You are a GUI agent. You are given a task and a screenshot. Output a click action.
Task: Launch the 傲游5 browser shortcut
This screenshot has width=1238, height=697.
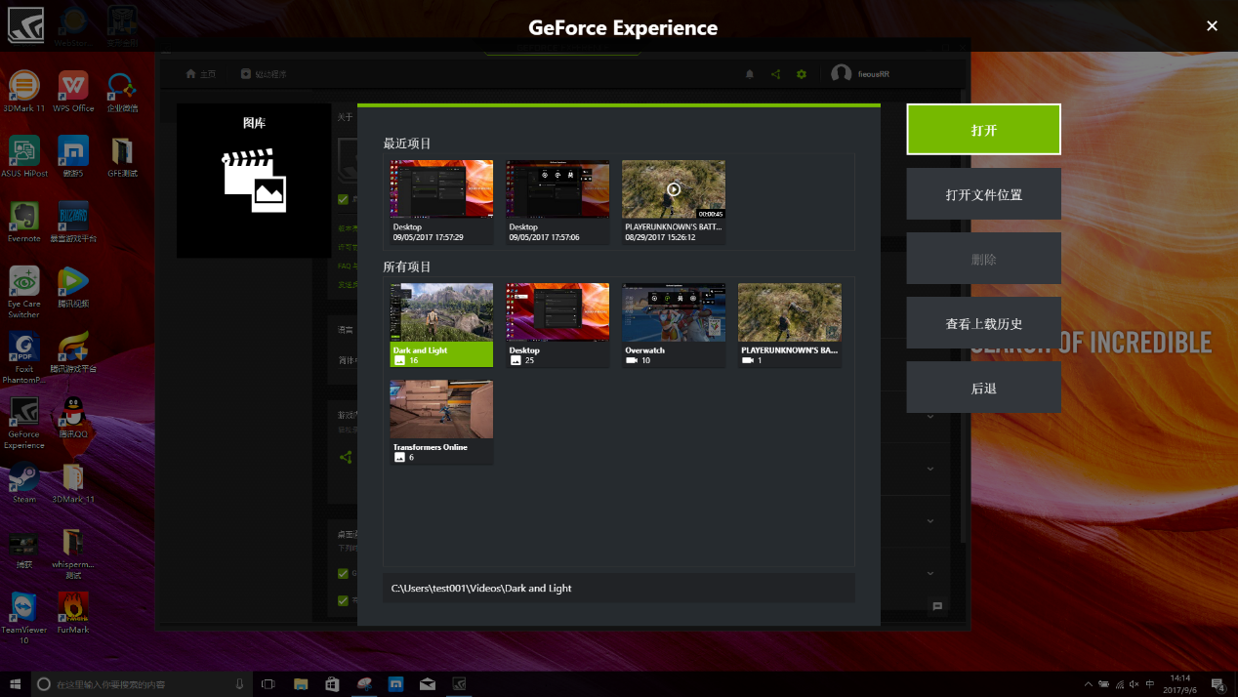[73, 156]
